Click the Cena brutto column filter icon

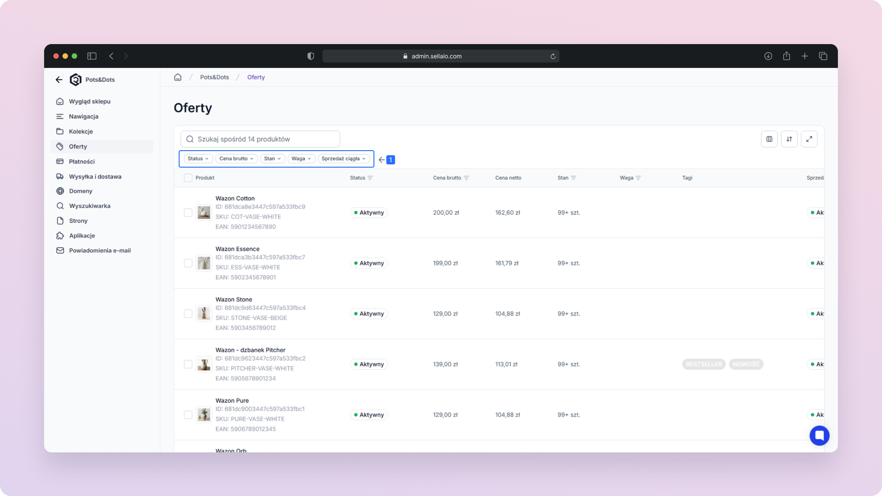tap(466, 178)
